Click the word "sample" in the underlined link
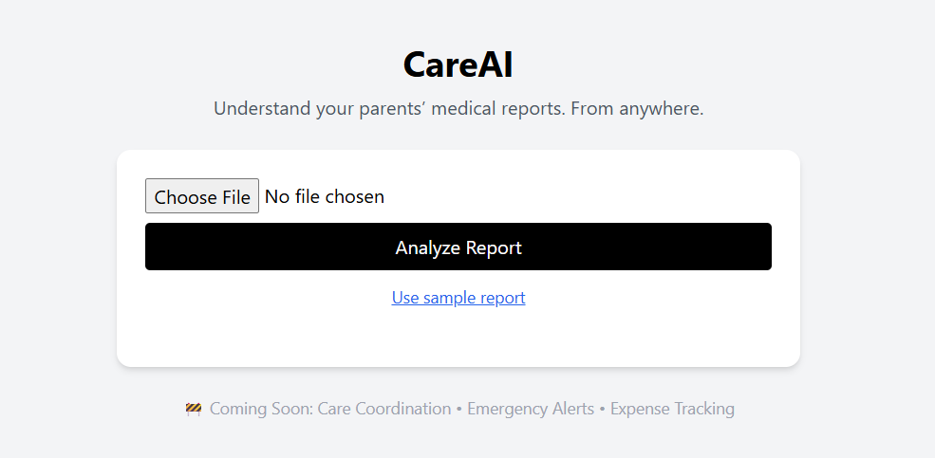The height and width of the screenshot is (458, 935). click(452, 298)
